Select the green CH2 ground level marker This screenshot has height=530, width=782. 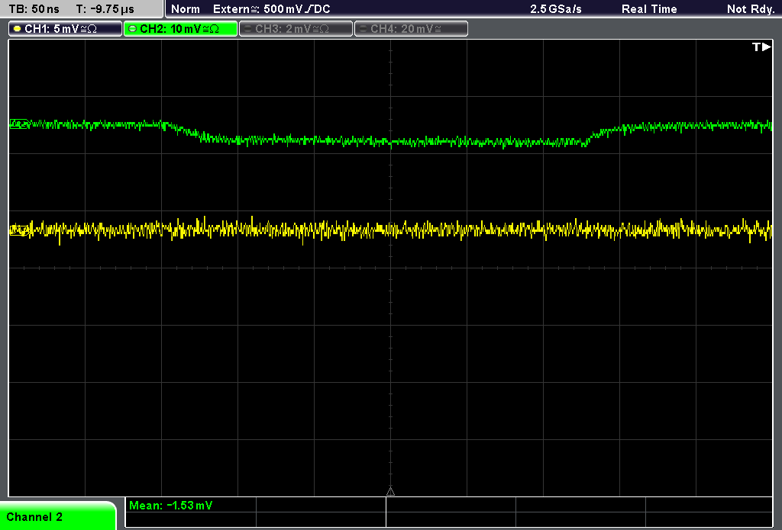19,124
